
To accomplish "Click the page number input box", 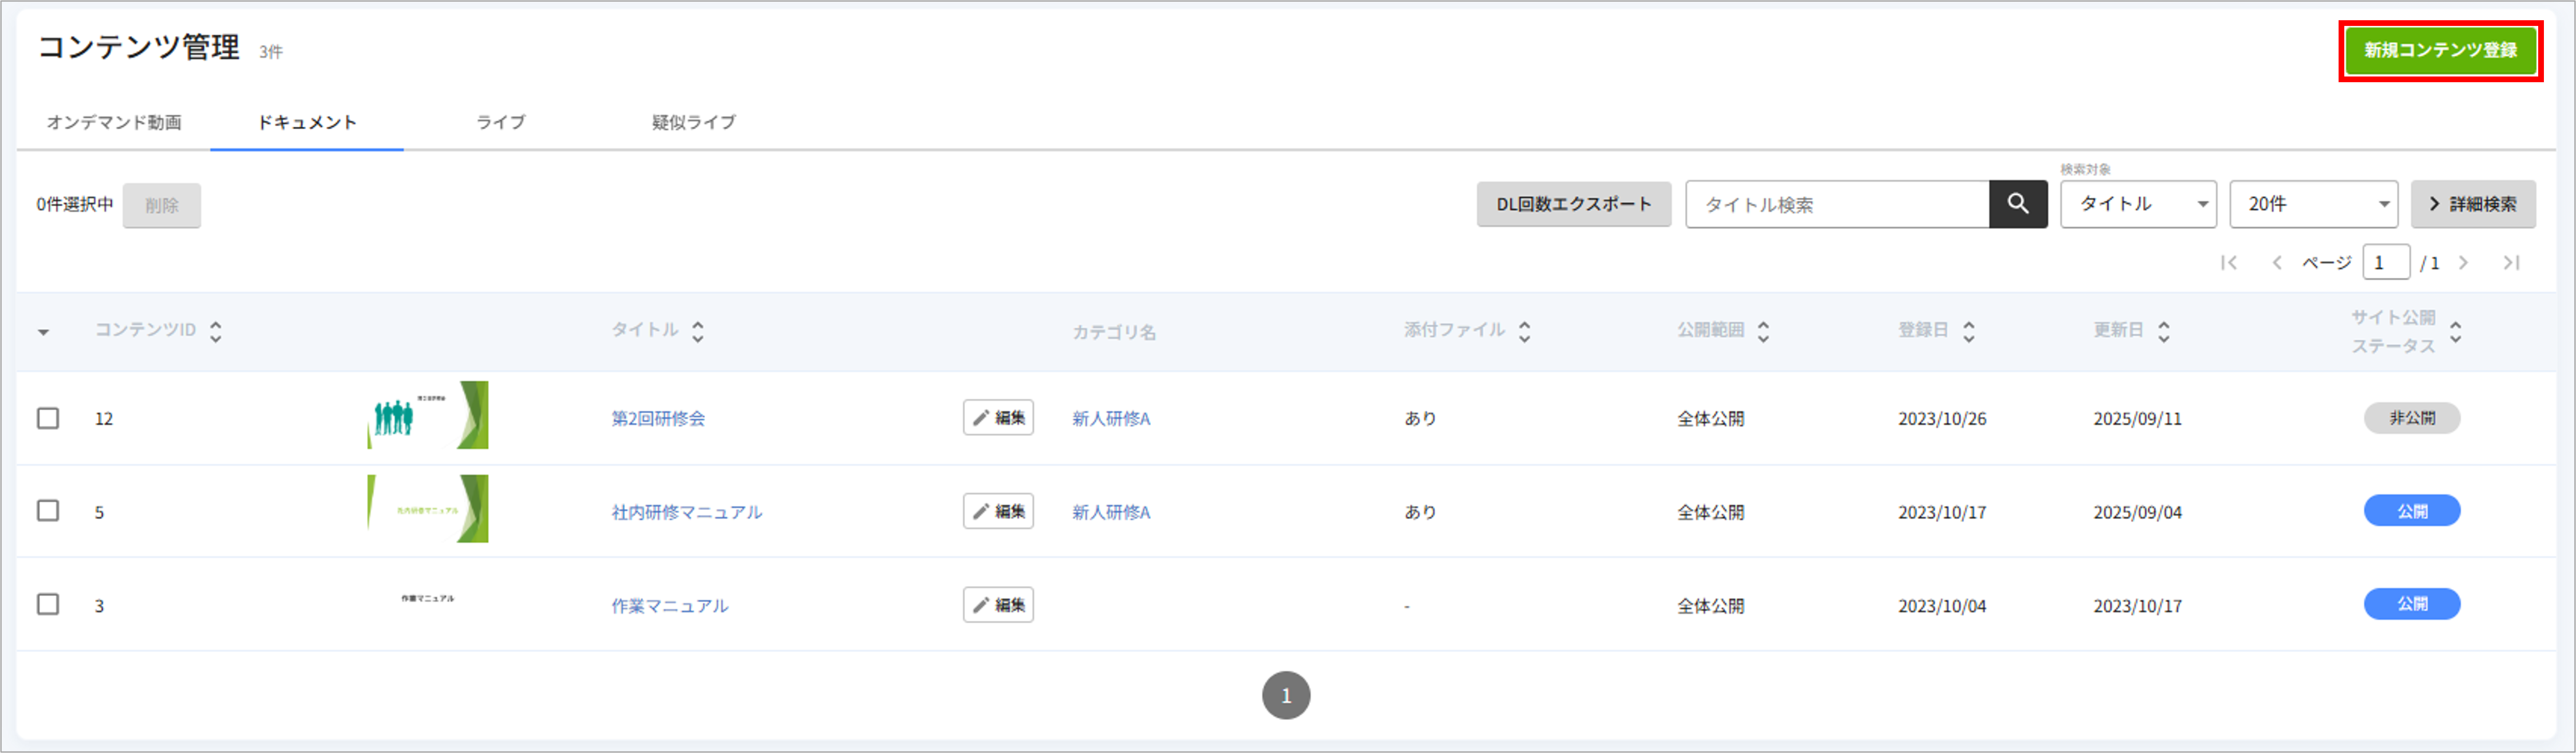I will [2386, 263].
